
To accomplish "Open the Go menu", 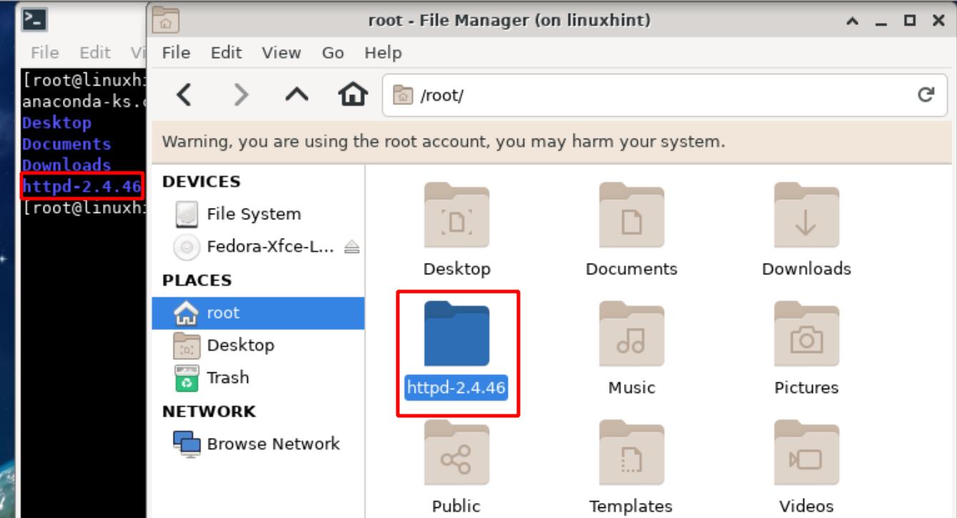I will 333,53.
